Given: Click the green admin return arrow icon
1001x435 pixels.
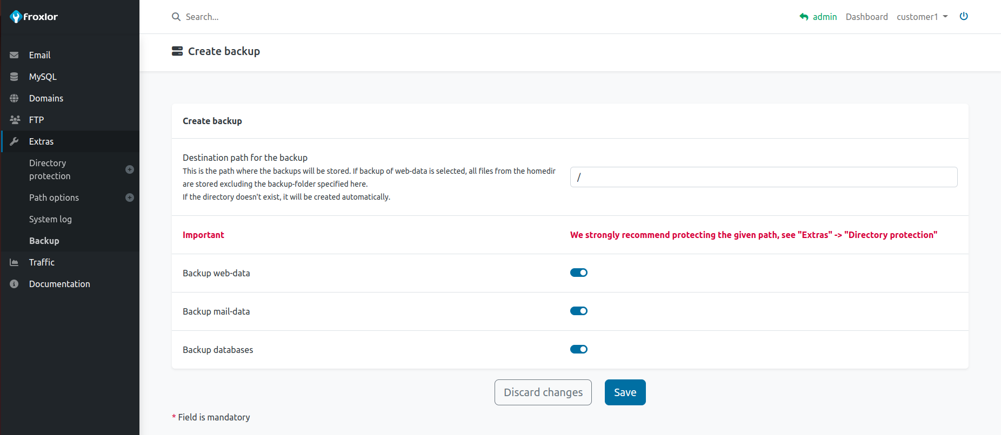Looking at the screenshot, I should [804, 17].
